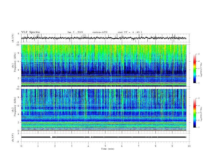Click the "ch.3(V)" axis label

(13, 137)
